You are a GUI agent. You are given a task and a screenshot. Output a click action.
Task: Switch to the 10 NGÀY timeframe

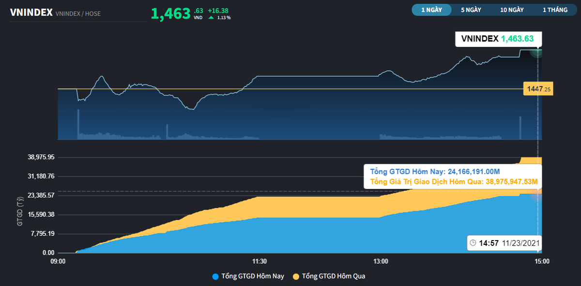(512, 10)
